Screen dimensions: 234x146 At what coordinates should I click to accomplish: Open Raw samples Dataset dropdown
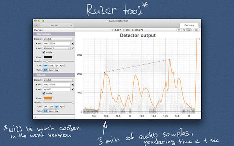point(58,39)
